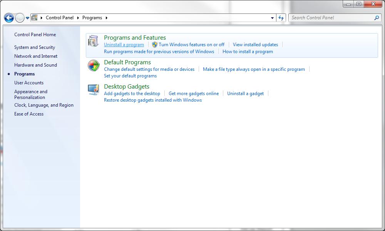Open the address bar history dropdown
Screen dimensions: 385x231
click(x=272, y=18)
